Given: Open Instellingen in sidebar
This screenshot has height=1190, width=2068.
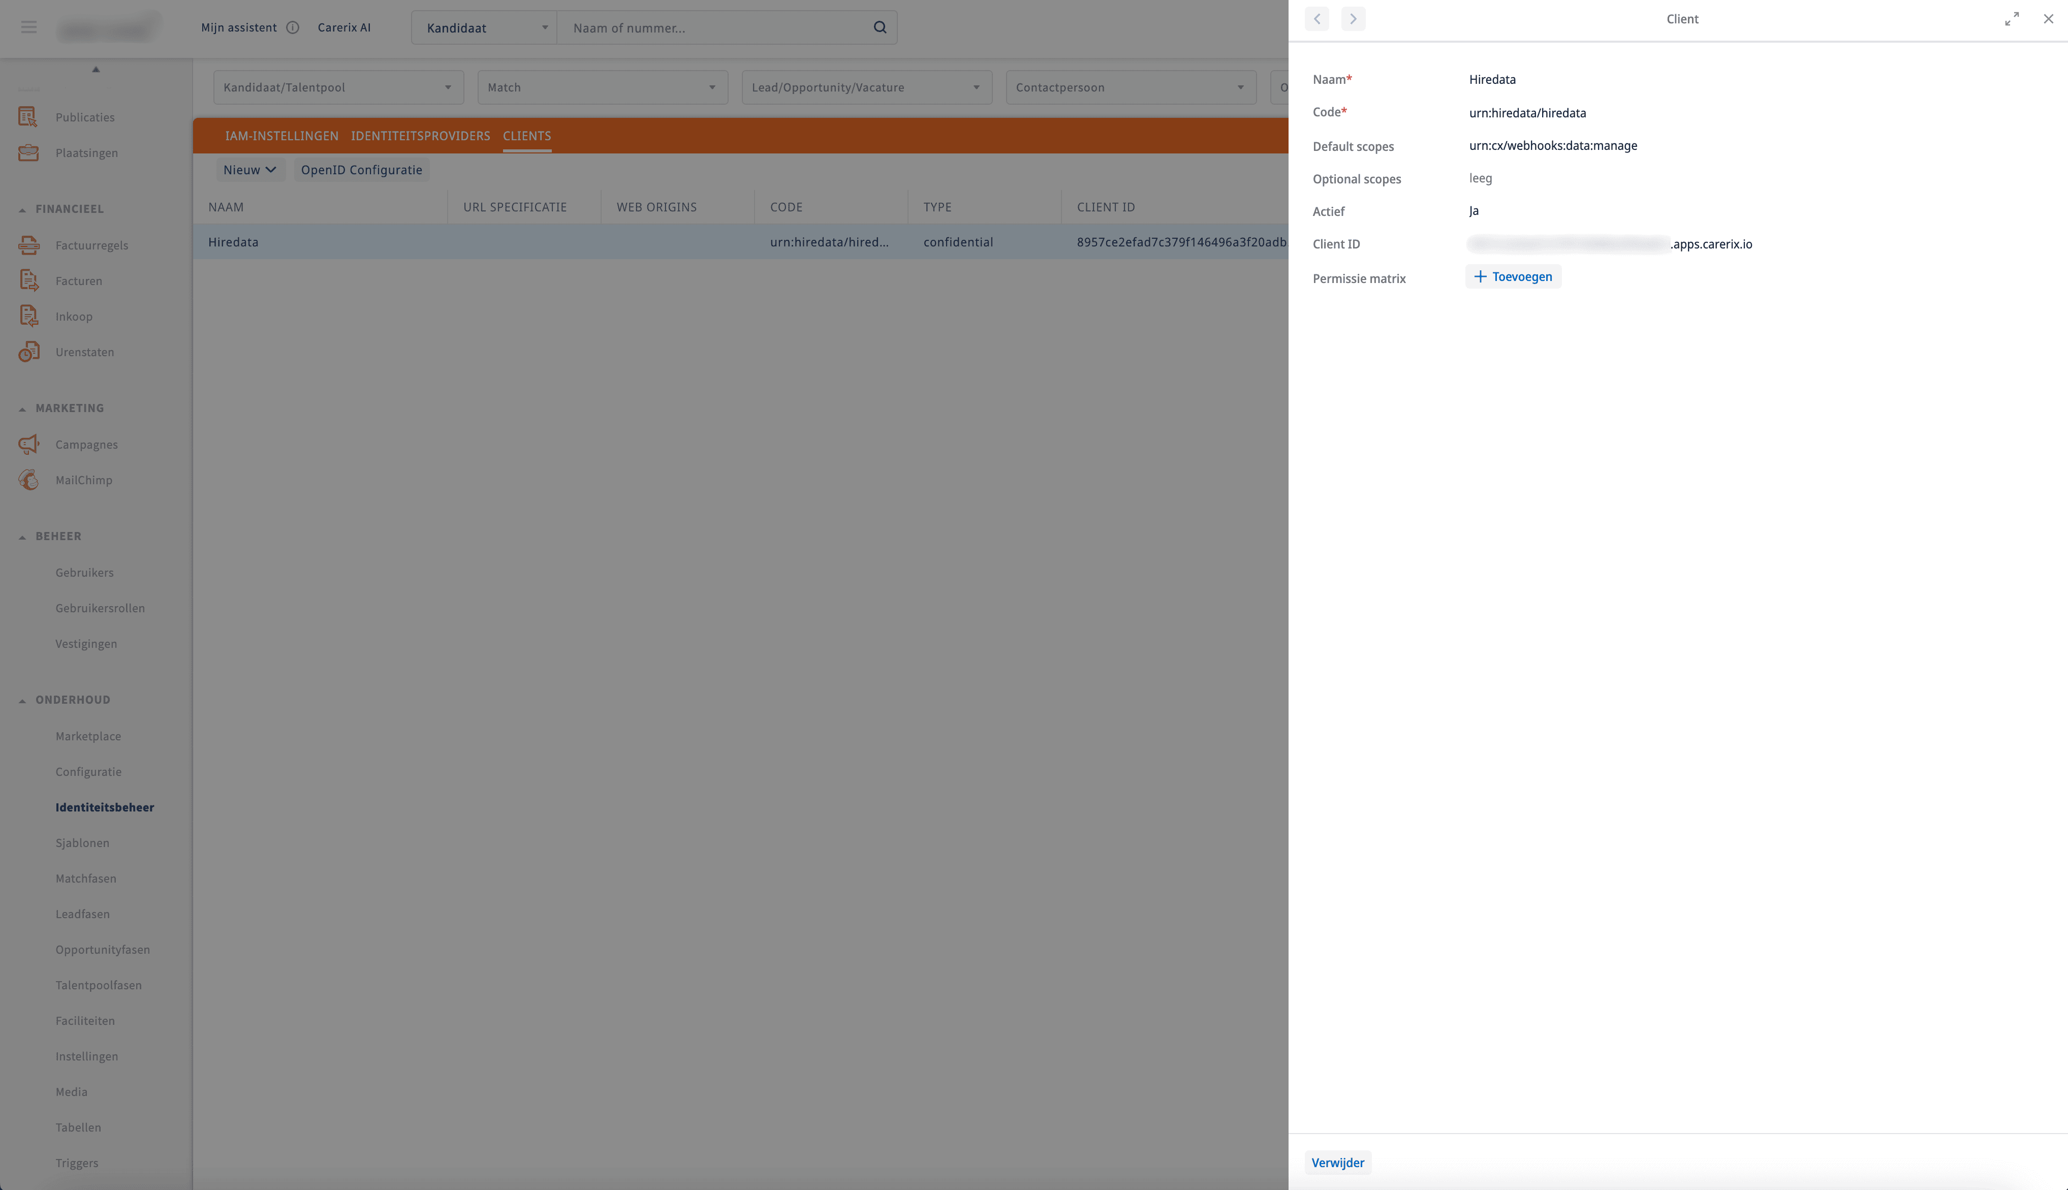Looking at the screenshot, I should coord(86,1056).
